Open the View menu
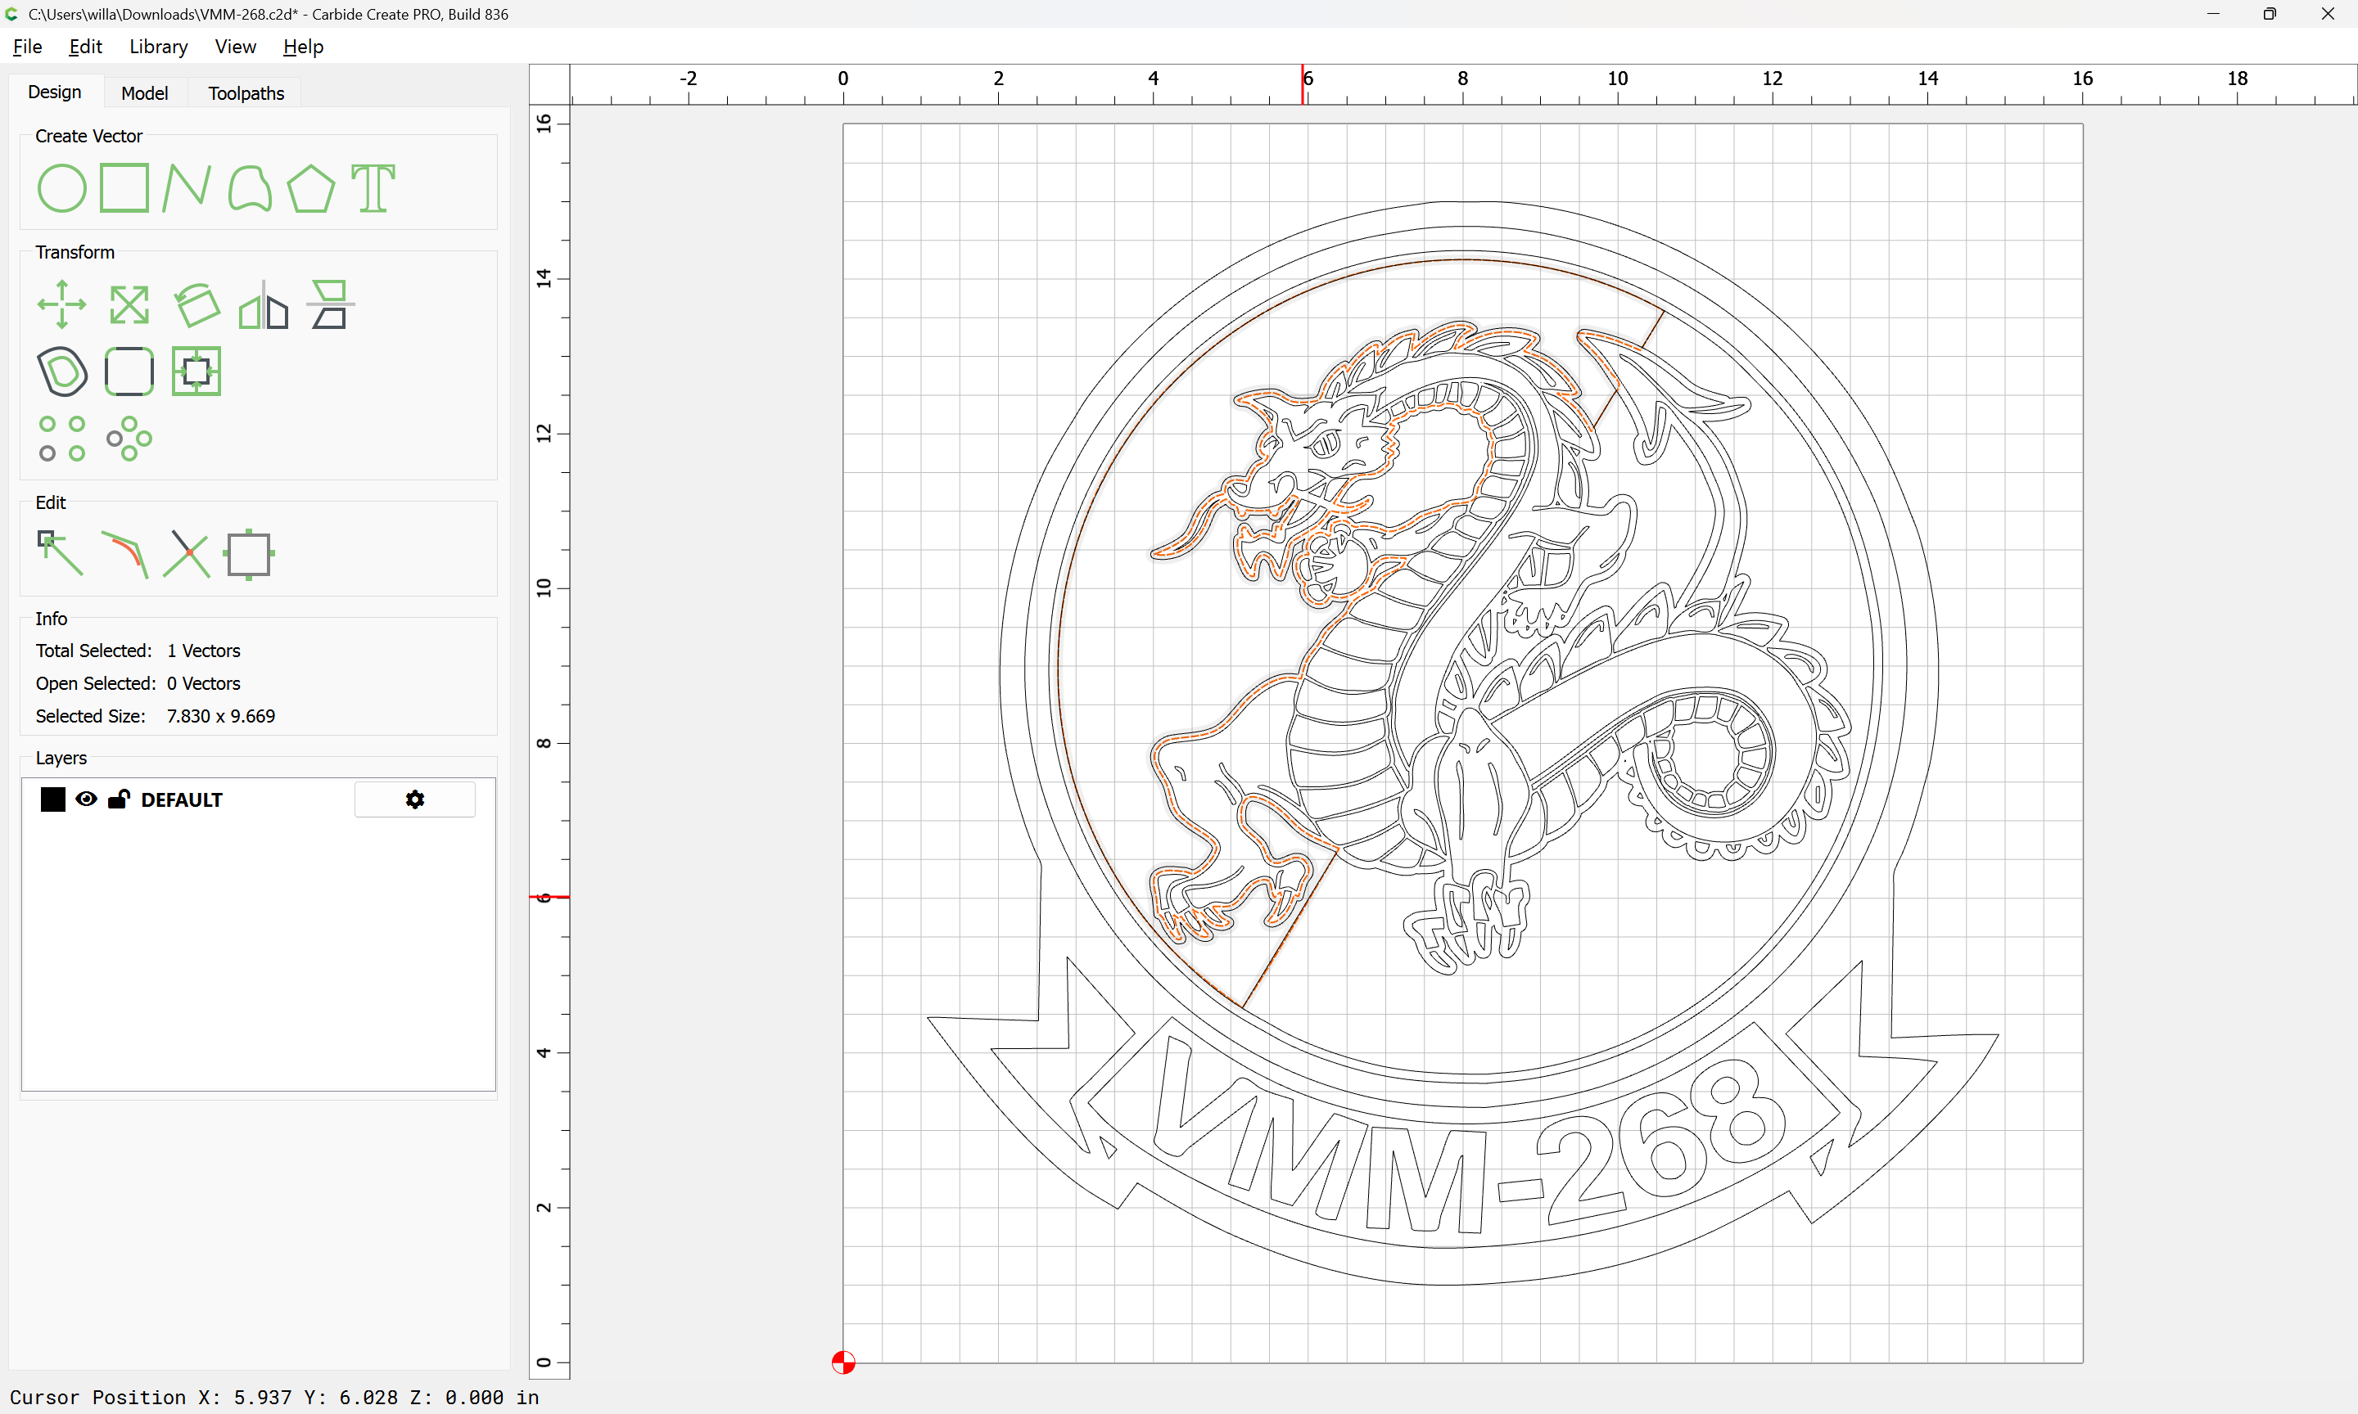Image resolution: width=2358 pixels, height=1414 pixels. coord(234,47)
